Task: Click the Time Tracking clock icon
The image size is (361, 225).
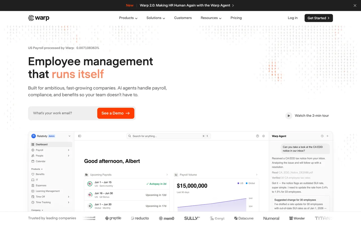Action: tap(33, 202)
